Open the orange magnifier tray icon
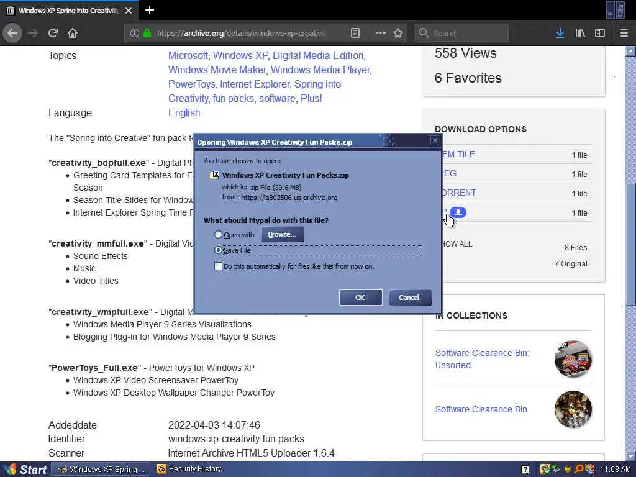Image resolution: width=636 pixels, height=477 pixels. (x=579, y=470)
